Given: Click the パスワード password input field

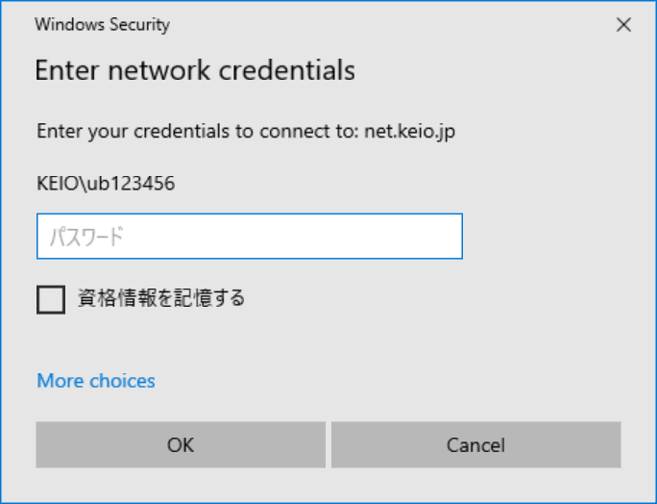Looking at the screenshot, I should tap(250, 237).
